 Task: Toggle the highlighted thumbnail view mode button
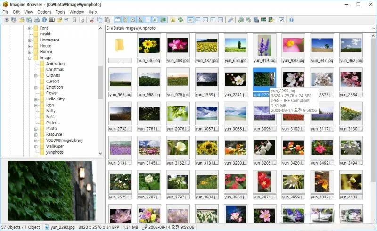(x=190, y=20)
